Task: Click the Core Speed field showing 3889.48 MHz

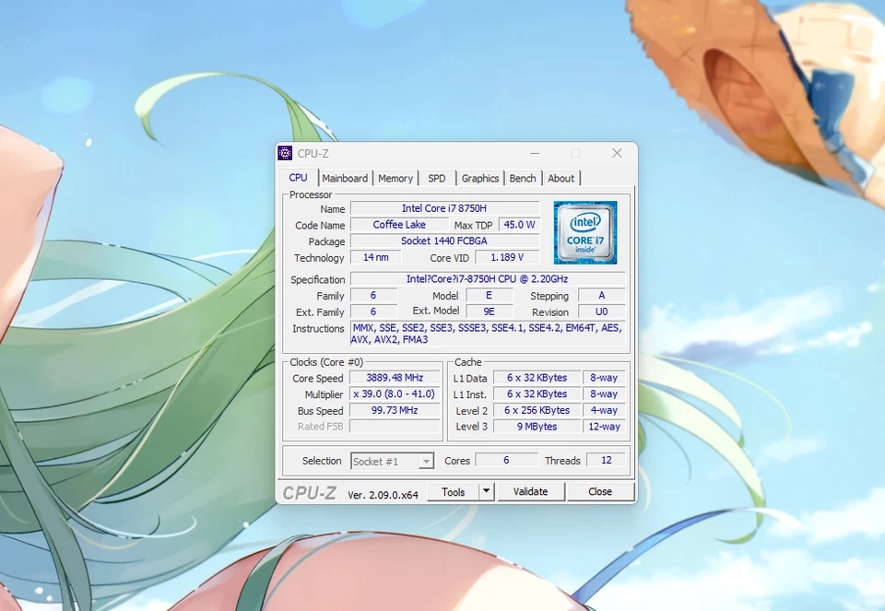Action: pyautogui.click(x=394, y=378)
